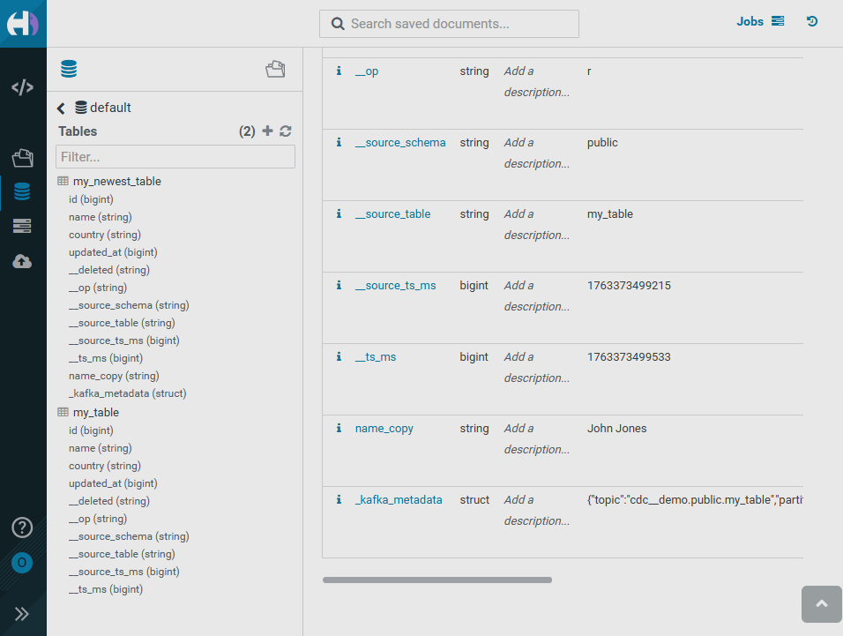The height and width of the screenshot is (636, 843).
Task: Open the query editor icon
Action: pyautogui.click(x=23, y=87)
